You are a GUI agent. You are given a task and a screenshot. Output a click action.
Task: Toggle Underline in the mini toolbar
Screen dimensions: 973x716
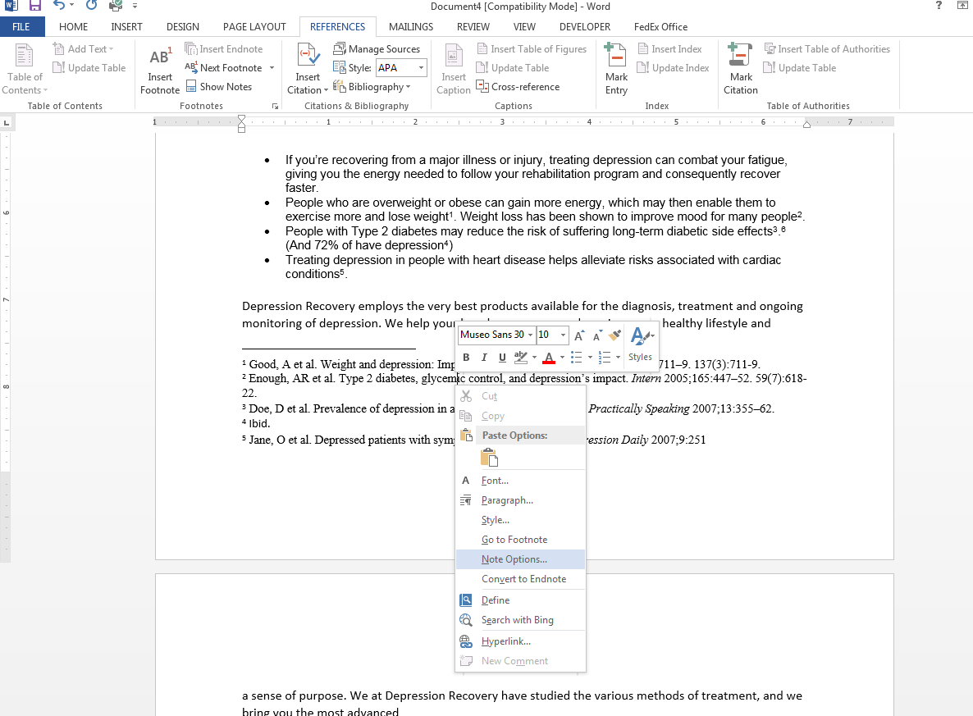click(501, 357)
